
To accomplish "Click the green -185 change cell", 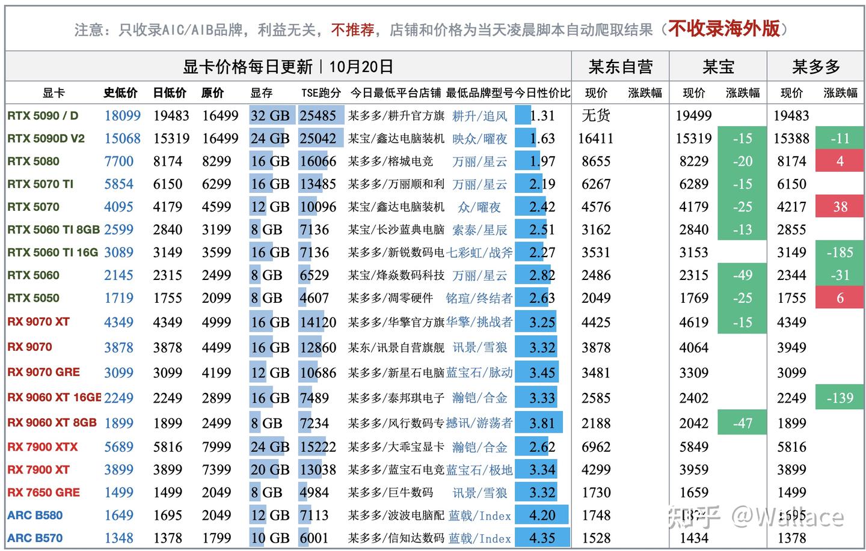I will [x=840, y=252].
